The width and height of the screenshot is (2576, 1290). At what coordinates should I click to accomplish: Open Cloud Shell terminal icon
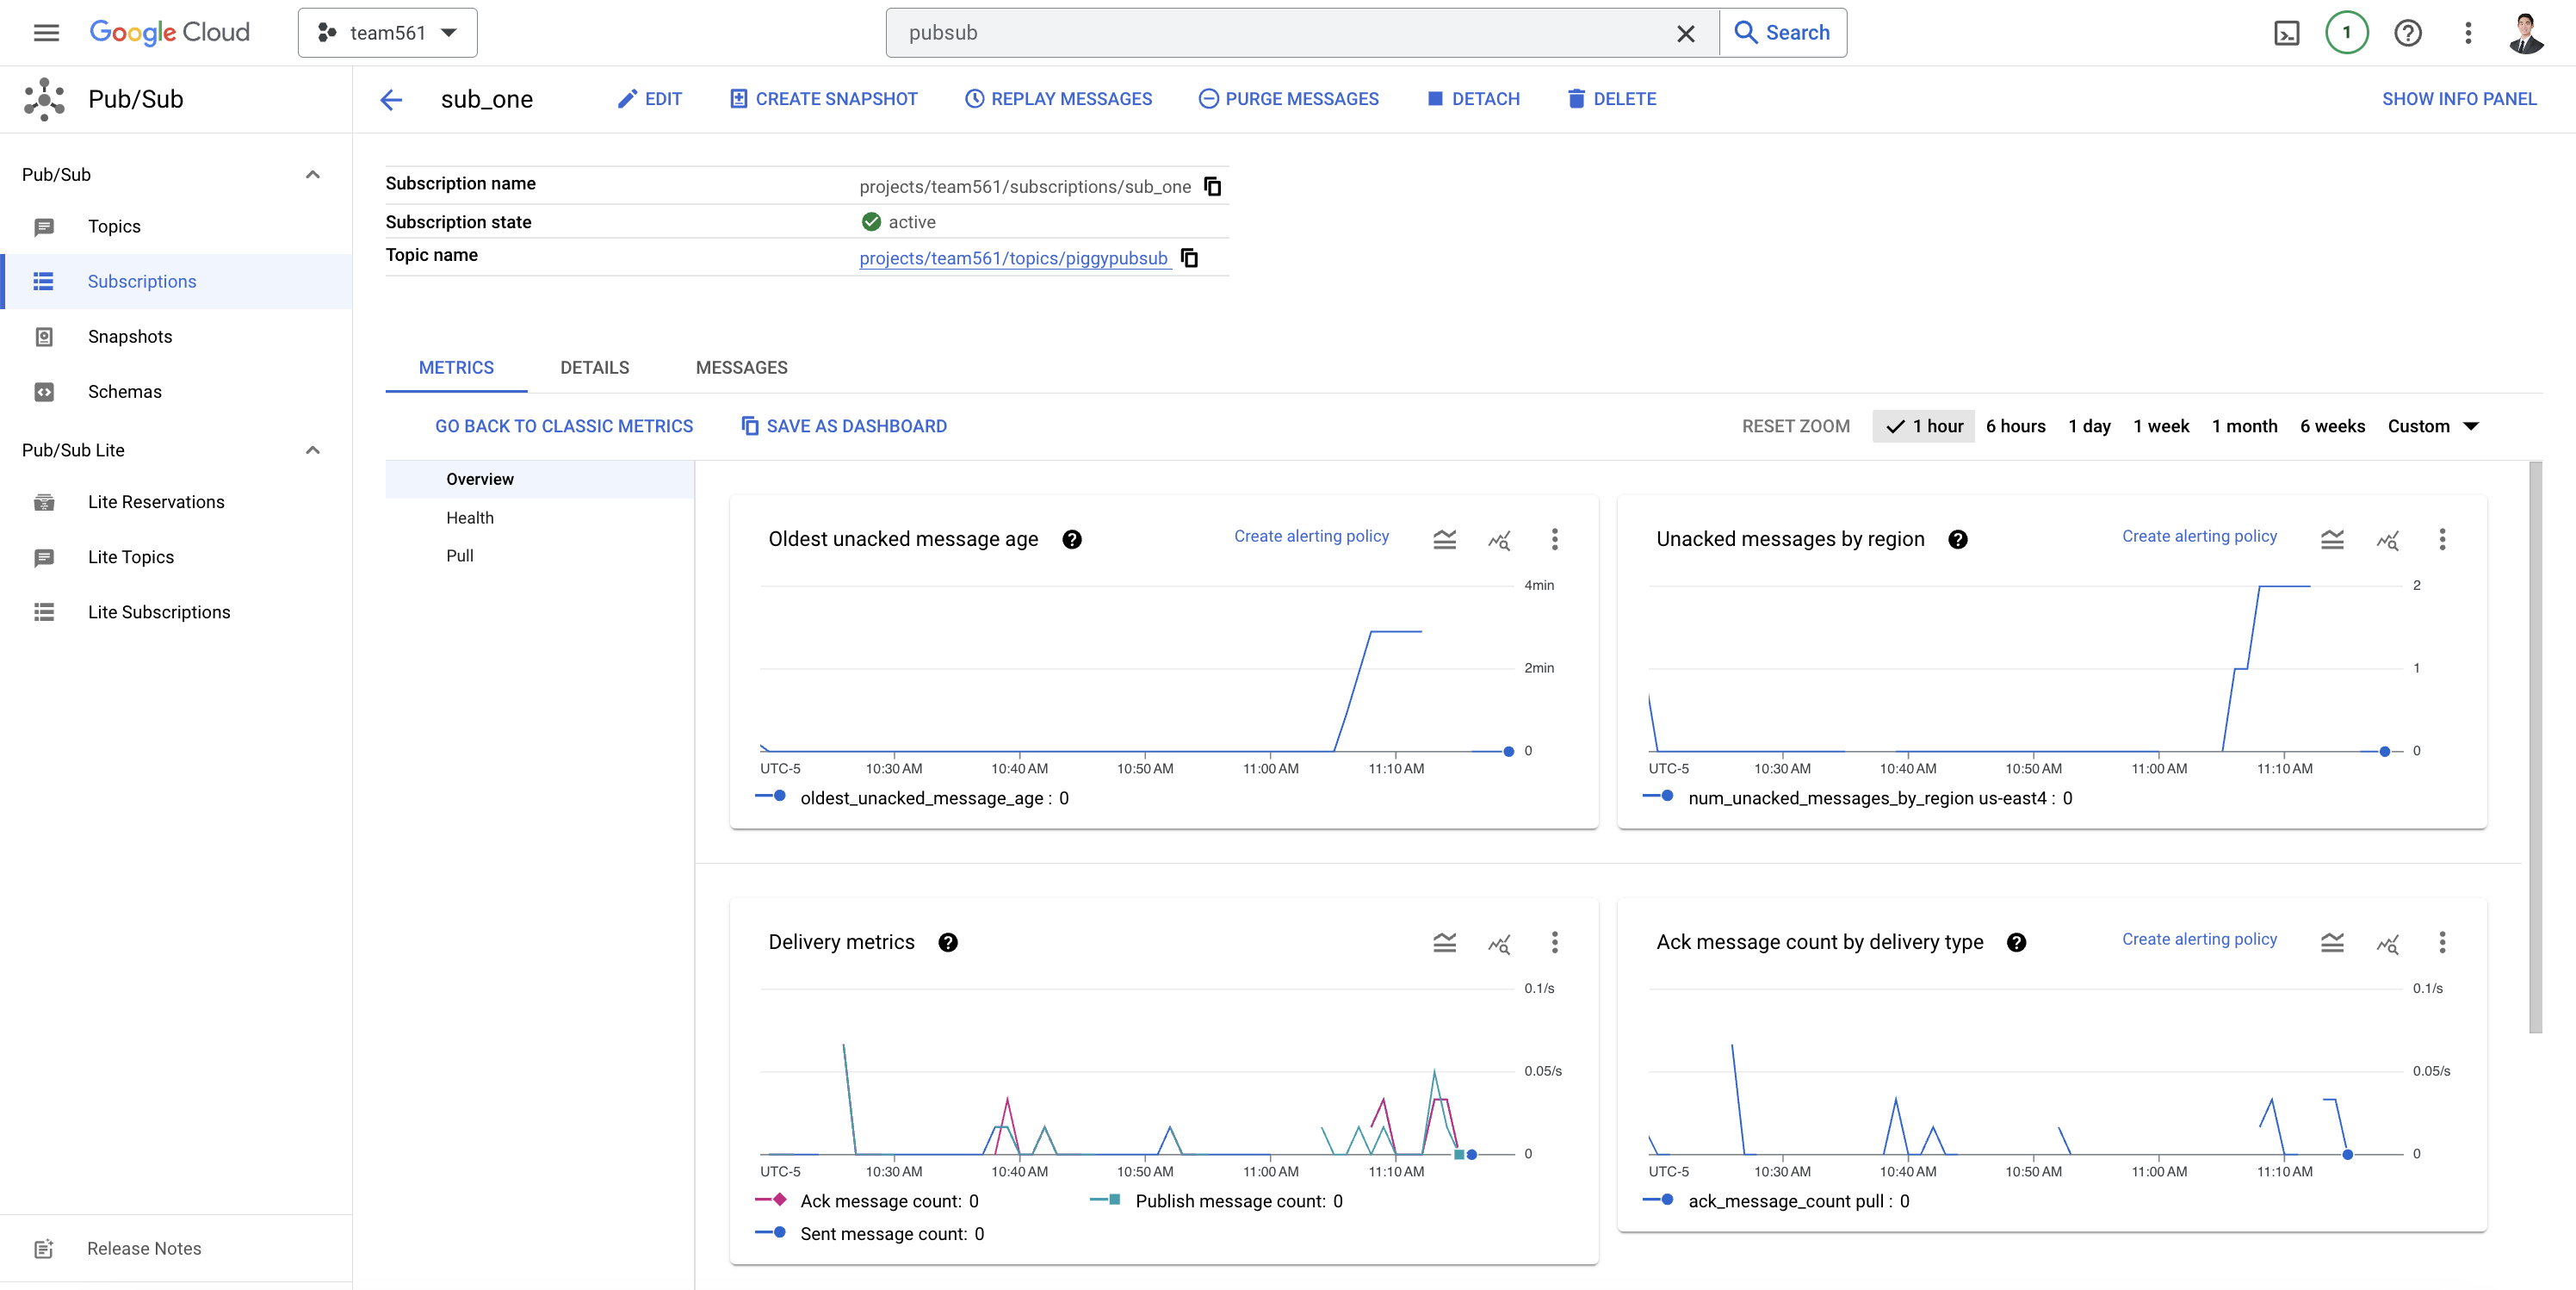pyautogui.click(x=2286, y=33)
